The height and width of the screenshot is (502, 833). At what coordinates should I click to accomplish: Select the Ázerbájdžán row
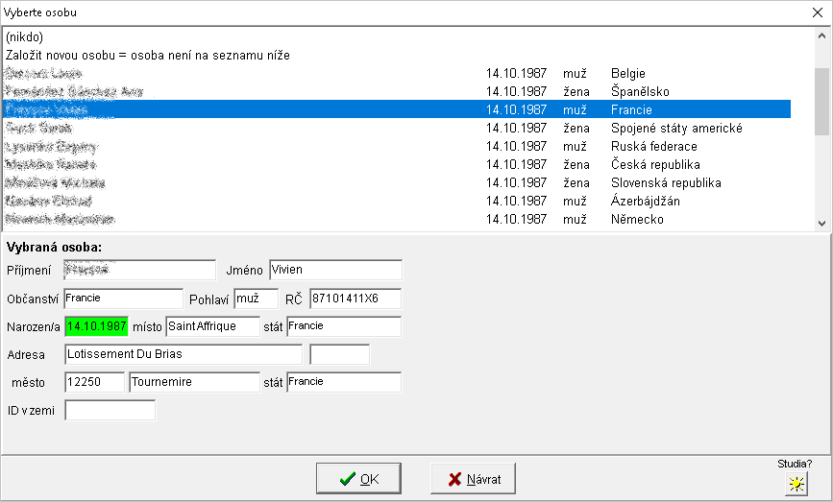tap(384, 202)
